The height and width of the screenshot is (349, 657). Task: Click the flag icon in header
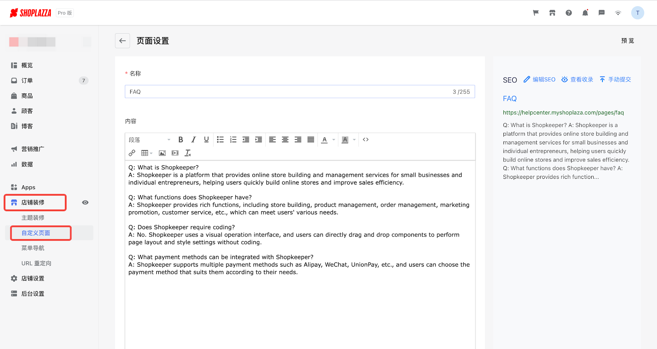(536, 13)
